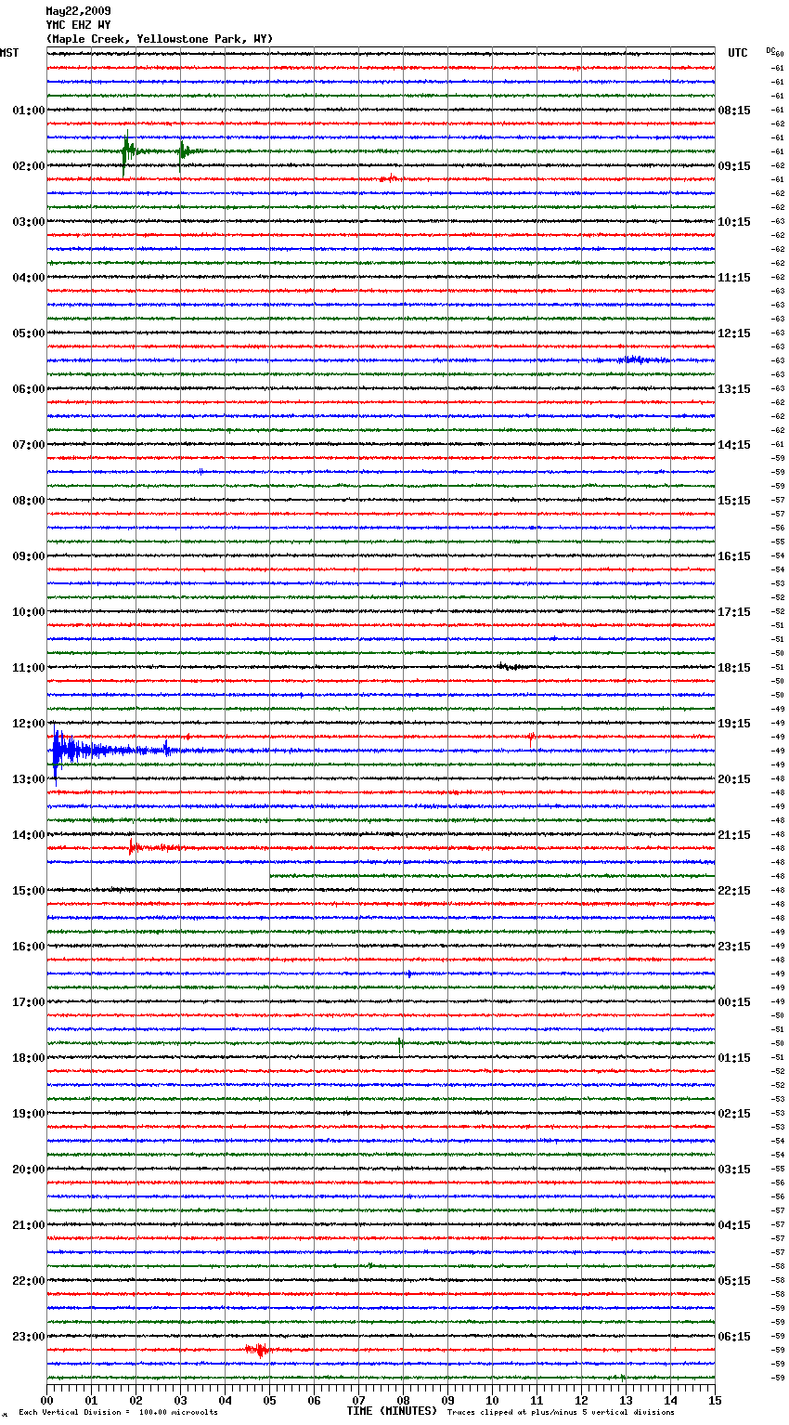Click the 09:15 UTC time label

734,166
